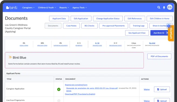This screenshot has height=102, width=177.
Task: Click the microphone icon in header
Action: (164, 8)
